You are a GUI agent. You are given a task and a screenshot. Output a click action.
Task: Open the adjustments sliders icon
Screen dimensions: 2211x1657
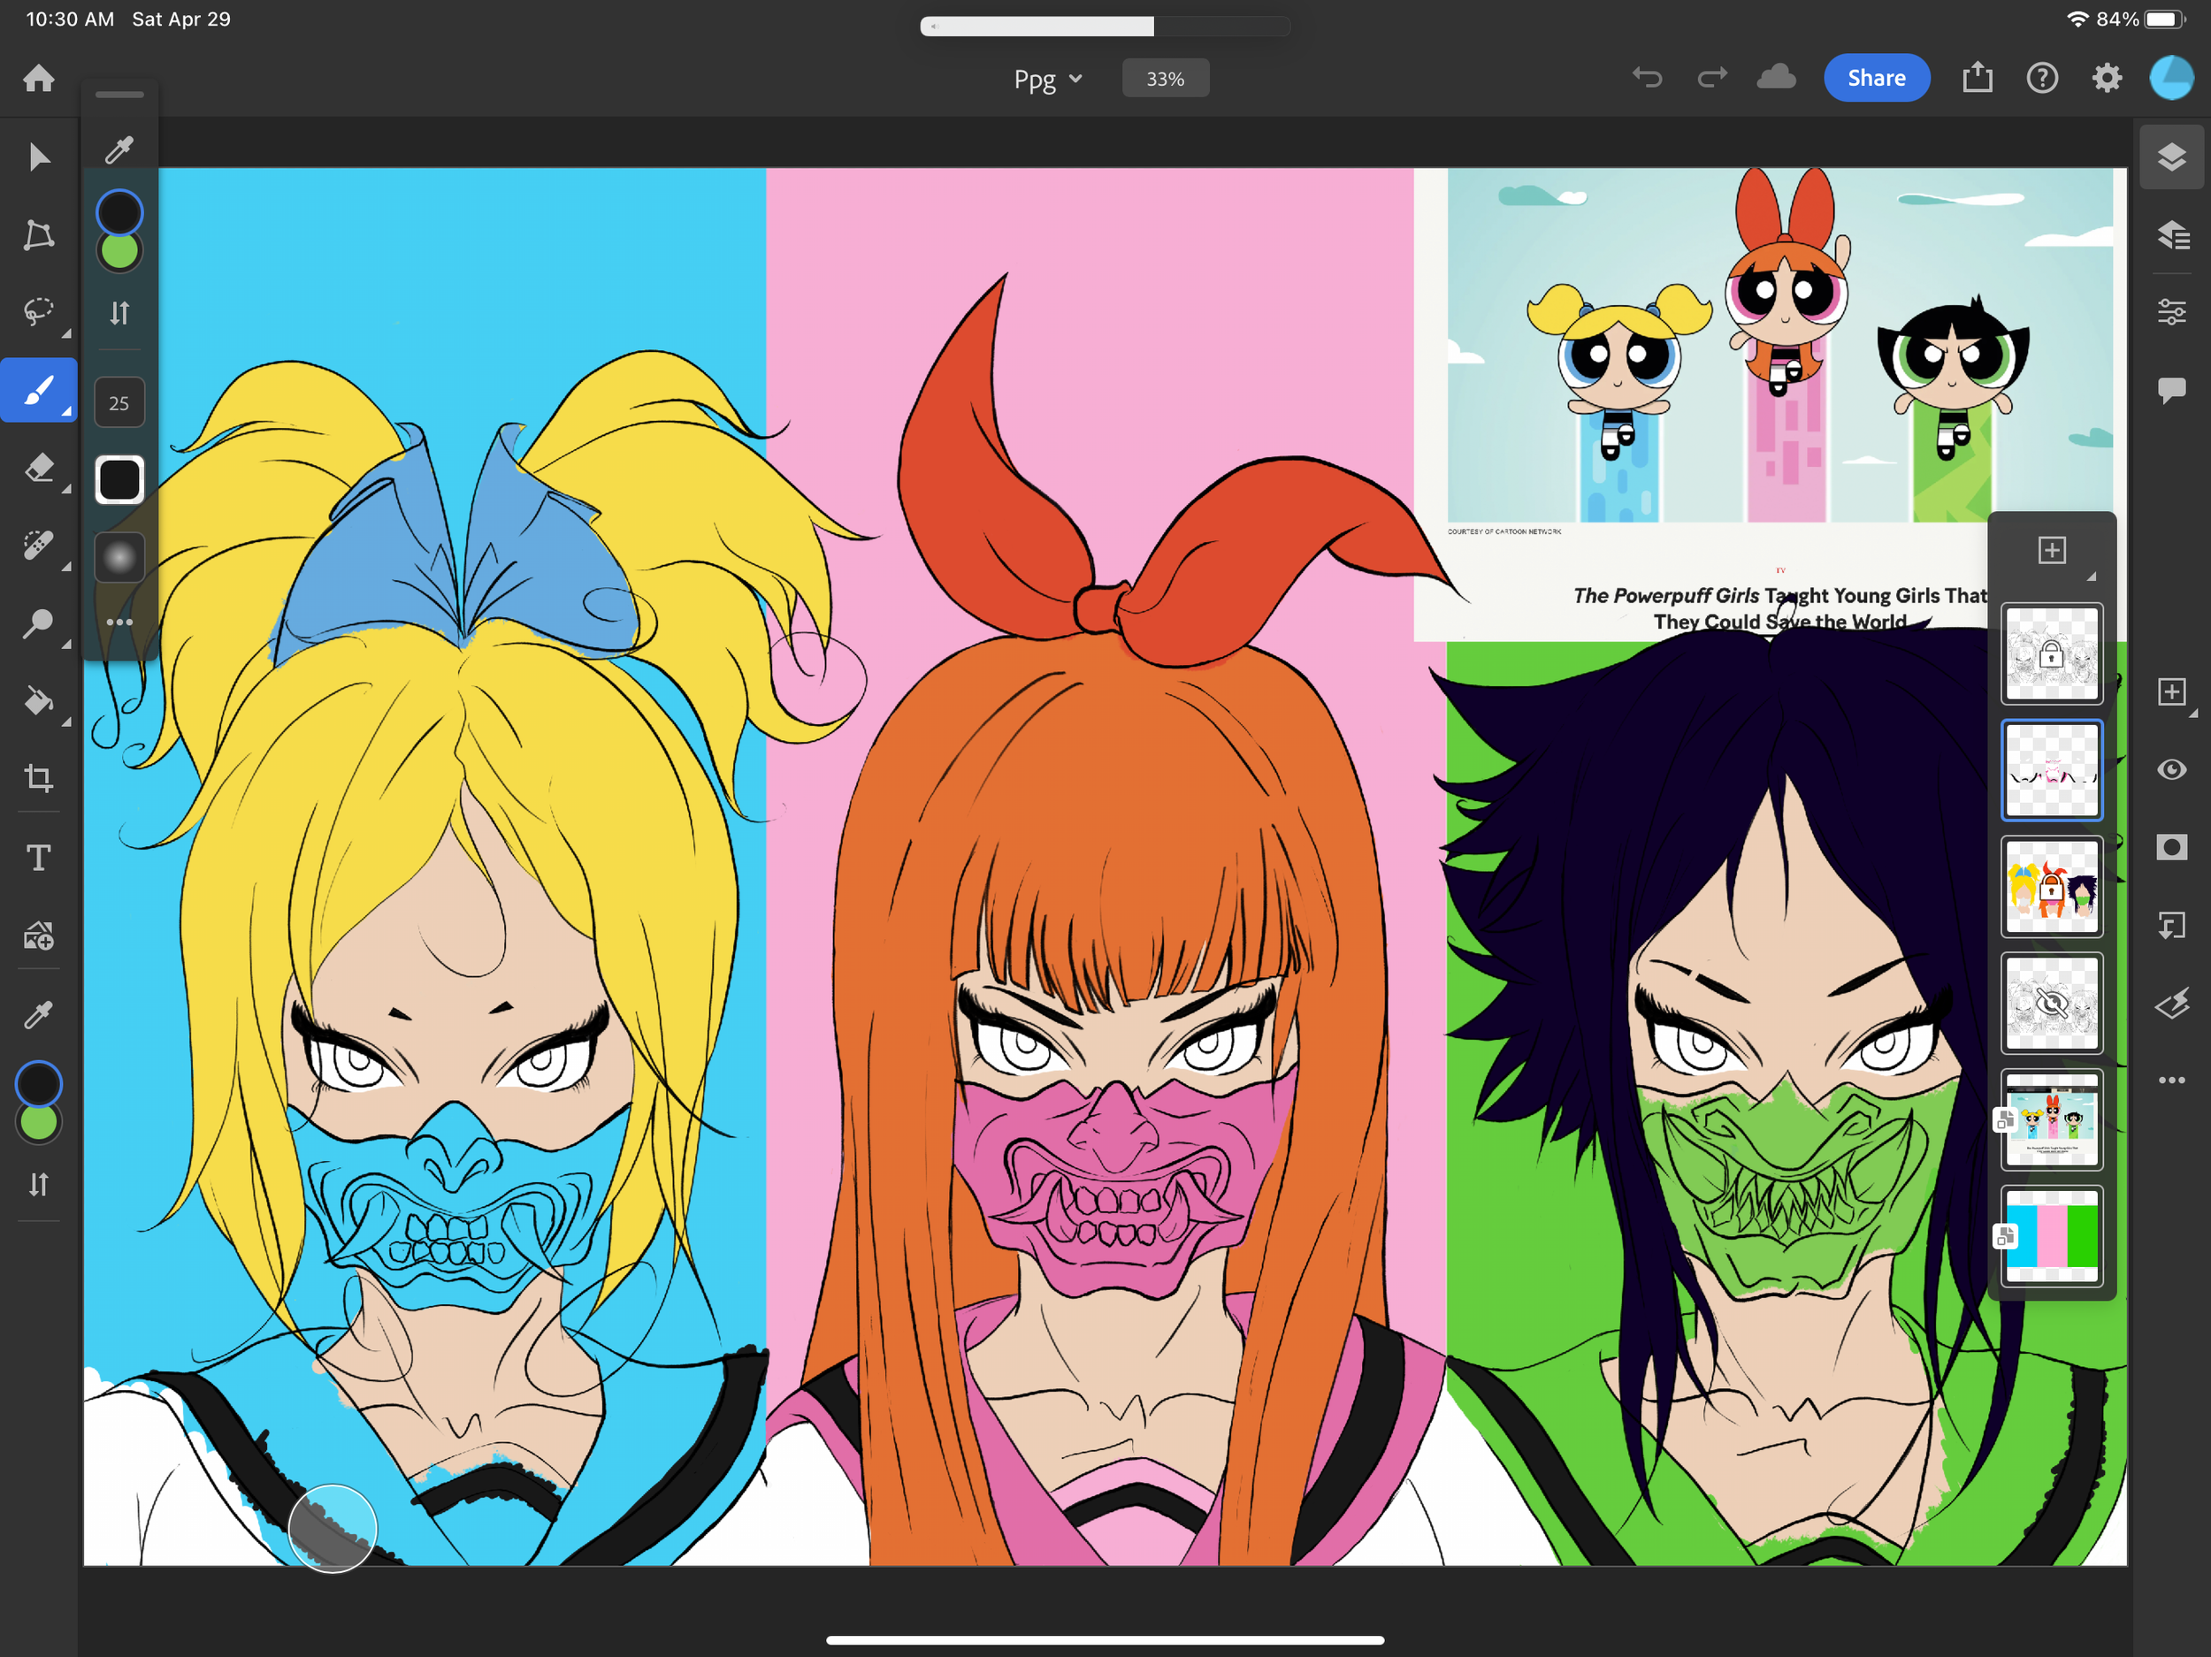pos(2171,312)
